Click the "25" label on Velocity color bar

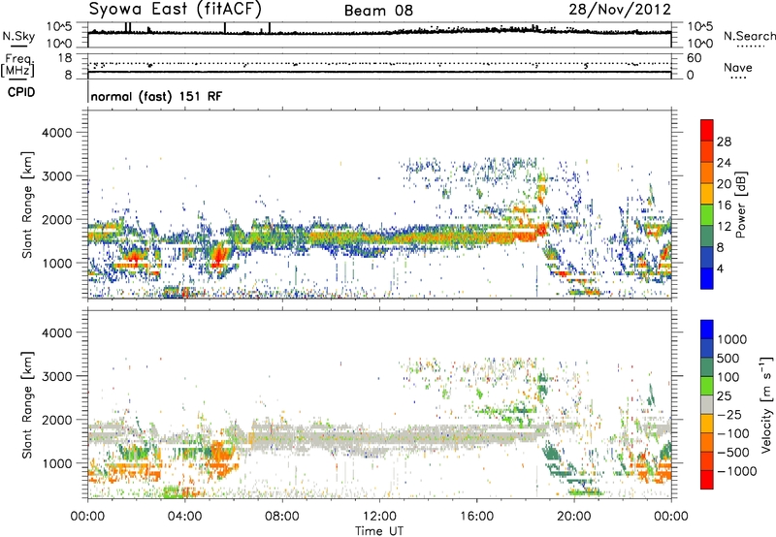tap(725, 396)
